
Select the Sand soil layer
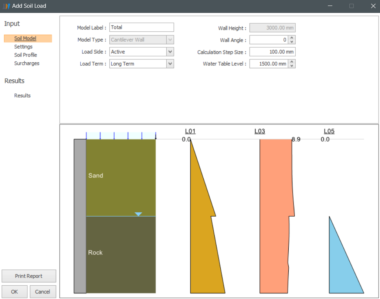click(x=121, y=177)
